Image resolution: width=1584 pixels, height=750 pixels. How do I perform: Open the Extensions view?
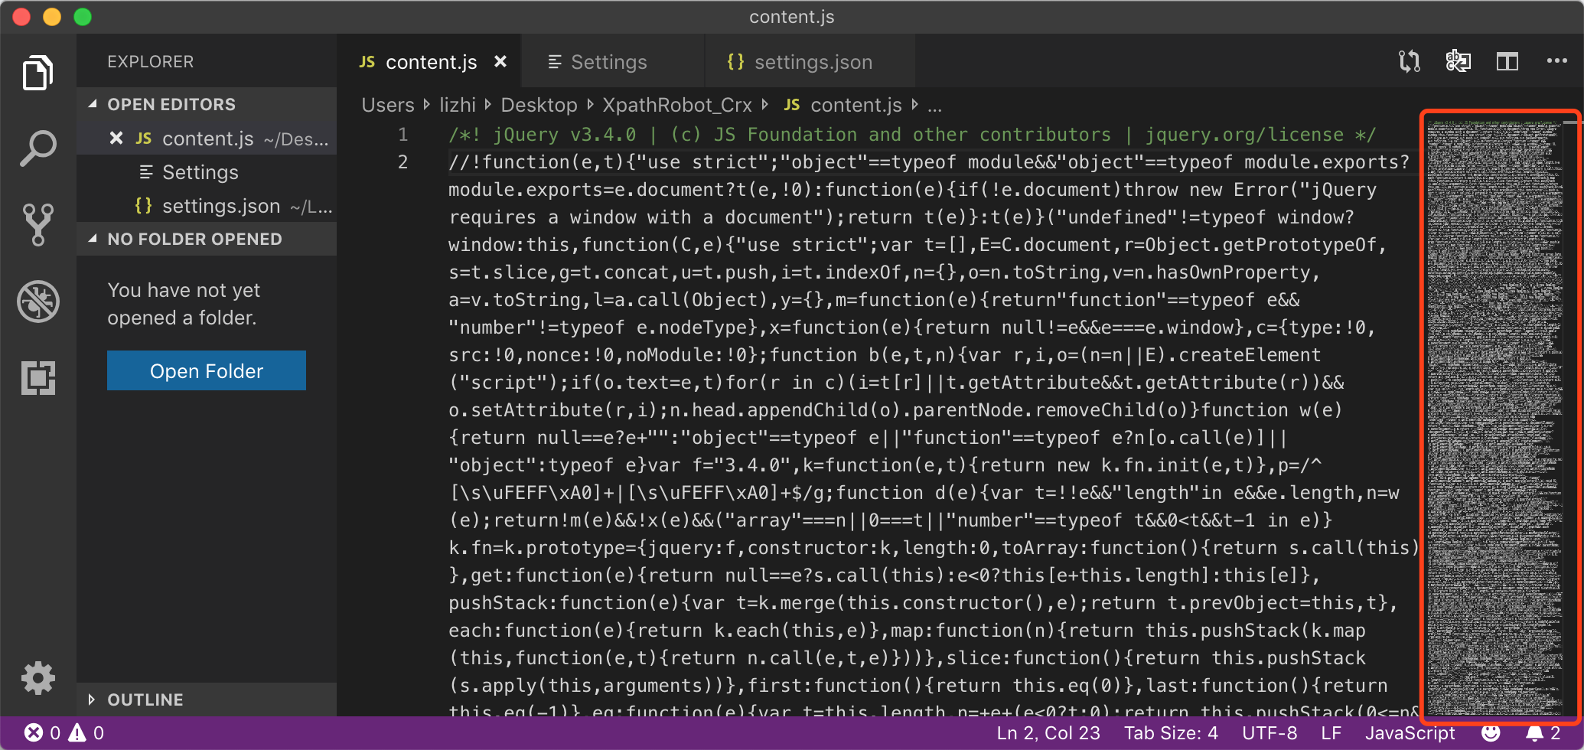tap(37, 377)
